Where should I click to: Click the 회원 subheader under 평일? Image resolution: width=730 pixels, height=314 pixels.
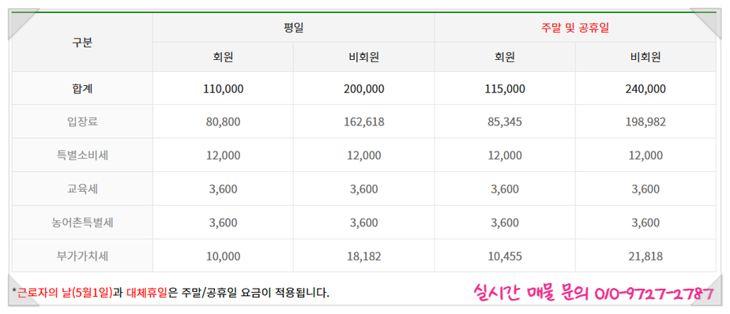223,57
